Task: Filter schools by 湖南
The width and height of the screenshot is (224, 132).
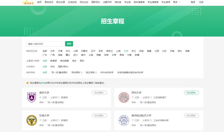Action: (x=187, y=51)
